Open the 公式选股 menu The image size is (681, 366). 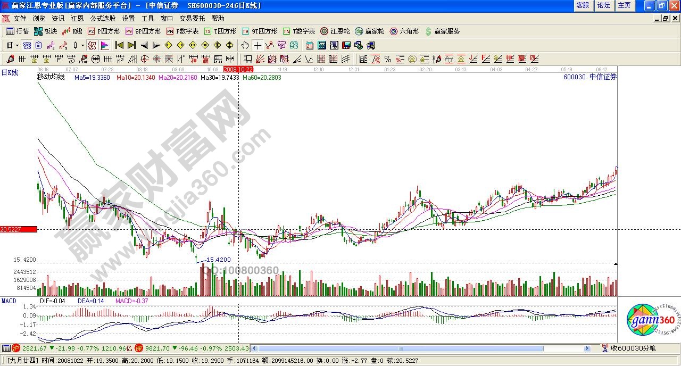tap(103, 18)
